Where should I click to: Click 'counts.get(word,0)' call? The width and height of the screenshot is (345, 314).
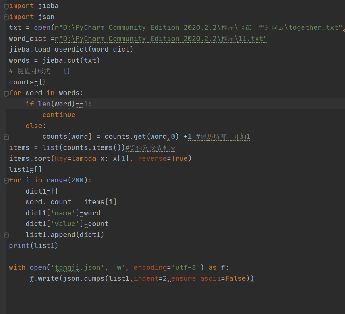142,136
